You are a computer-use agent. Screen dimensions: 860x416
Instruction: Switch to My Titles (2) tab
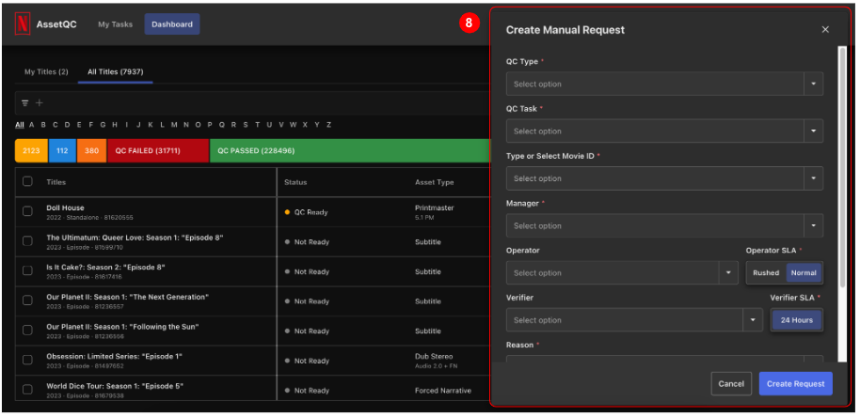(46, 71)
